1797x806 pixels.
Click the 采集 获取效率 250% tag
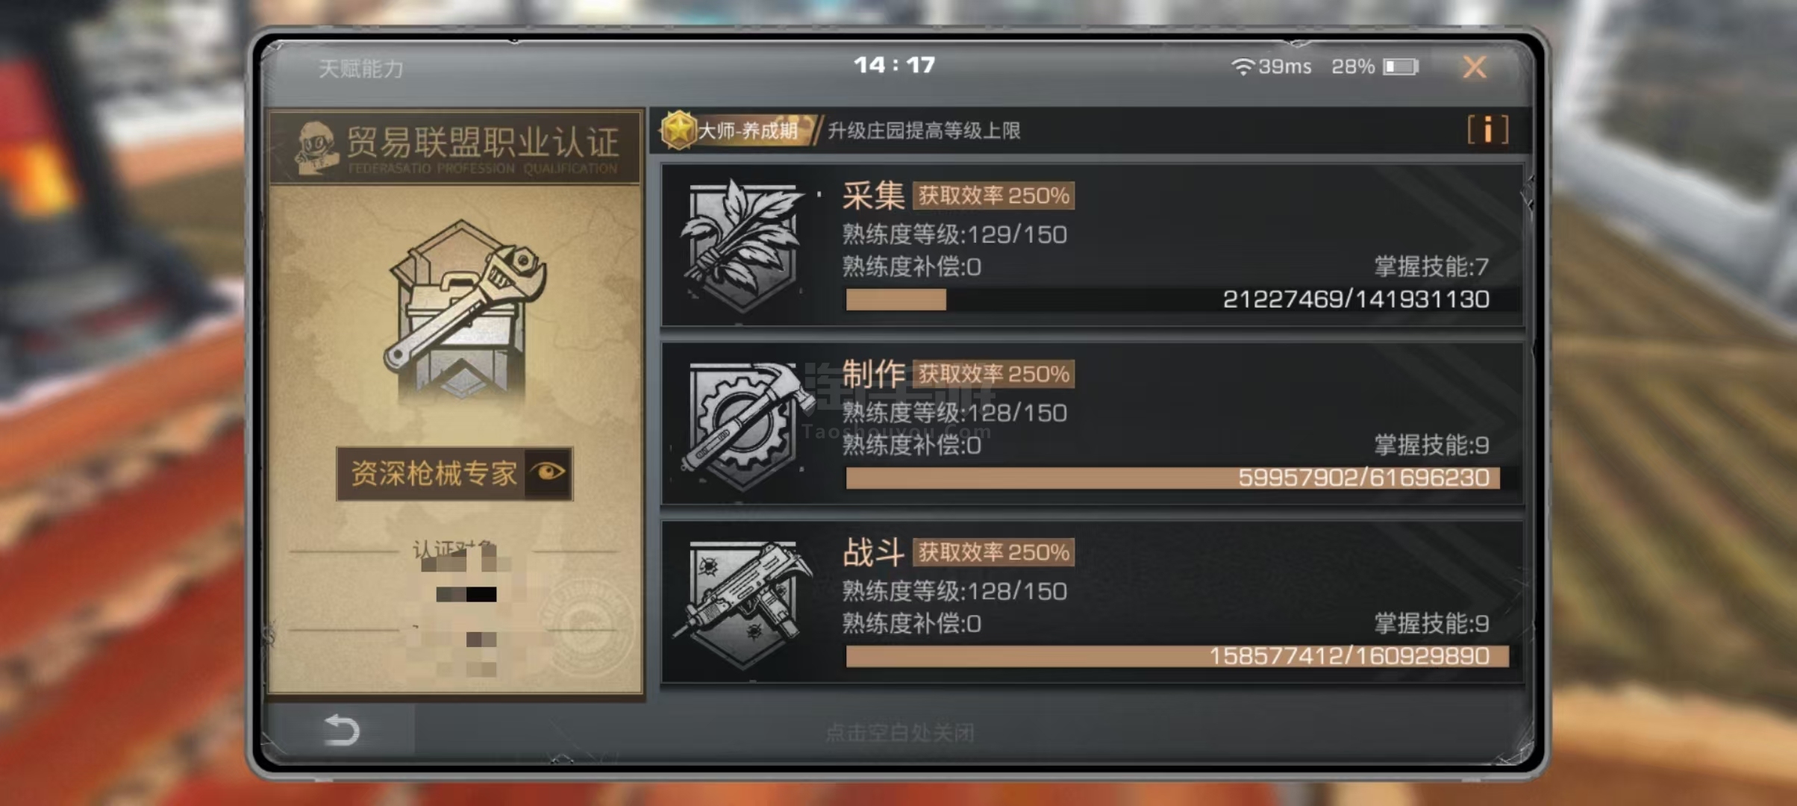993,196
